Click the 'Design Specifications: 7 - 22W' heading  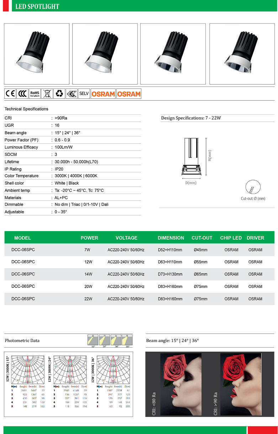pos(191,118)
